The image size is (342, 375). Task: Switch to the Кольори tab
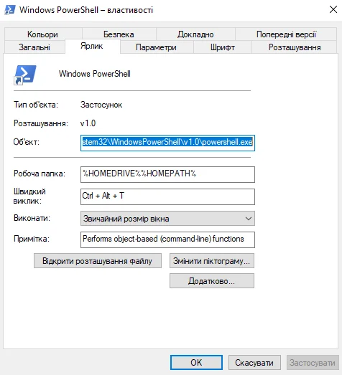click(43, 34)
